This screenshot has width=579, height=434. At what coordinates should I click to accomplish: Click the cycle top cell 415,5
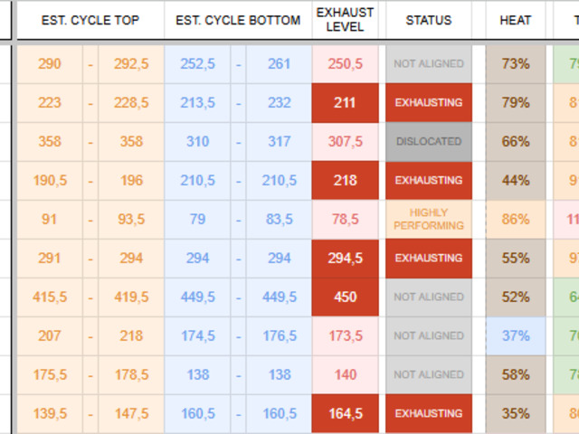pyautogui.click(x=49, y=297)
